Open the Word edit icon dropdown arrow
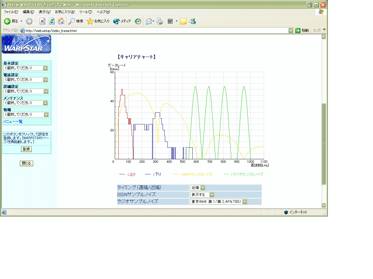373x279 pixels. [177, 21]
